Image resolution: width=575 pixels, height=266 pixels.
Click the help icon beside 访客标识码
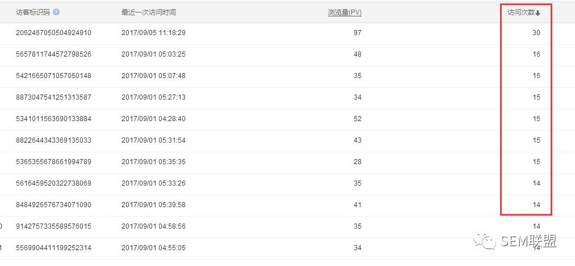tap(56, 12)
